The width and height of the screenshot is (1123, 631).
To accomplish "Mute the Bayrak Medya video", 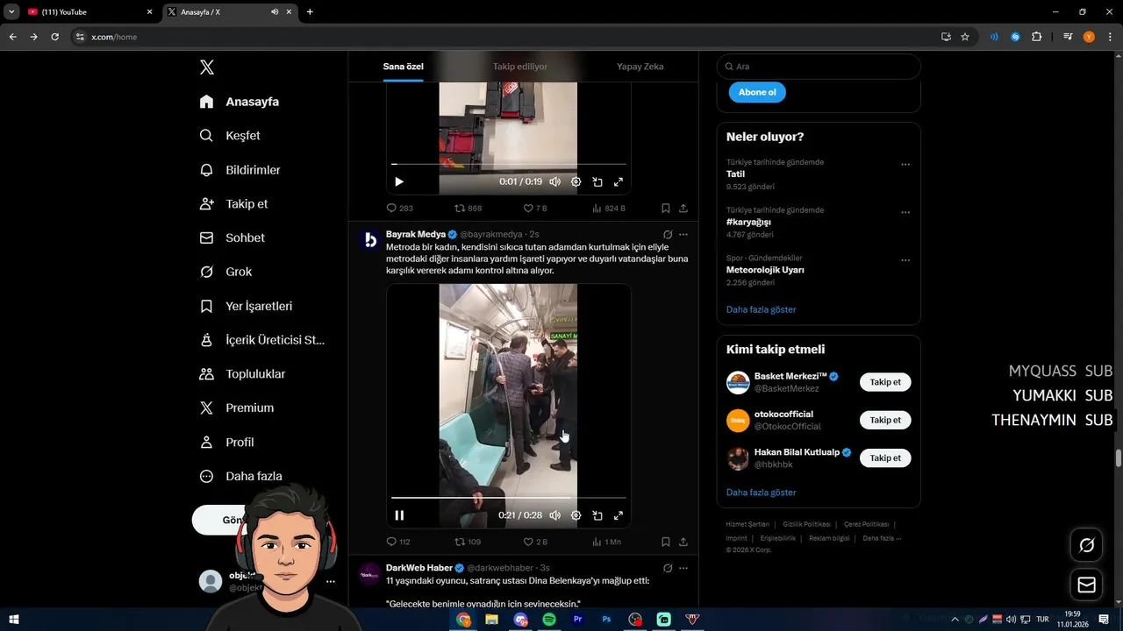I will click(555, 516).
